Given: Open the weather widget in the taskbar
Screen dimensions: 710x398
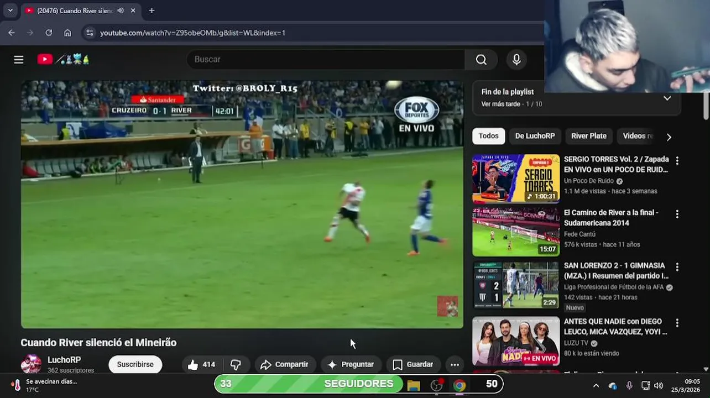Looking at the screenshot, I should [x=44, y=385].
